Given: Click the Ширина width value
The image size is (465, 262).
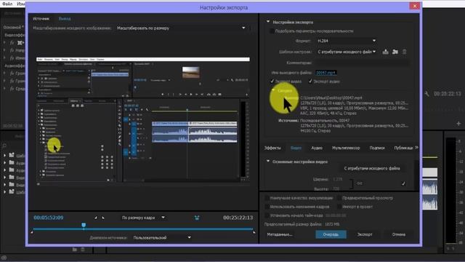Looking at the screenshot, I should pos(337,180).
